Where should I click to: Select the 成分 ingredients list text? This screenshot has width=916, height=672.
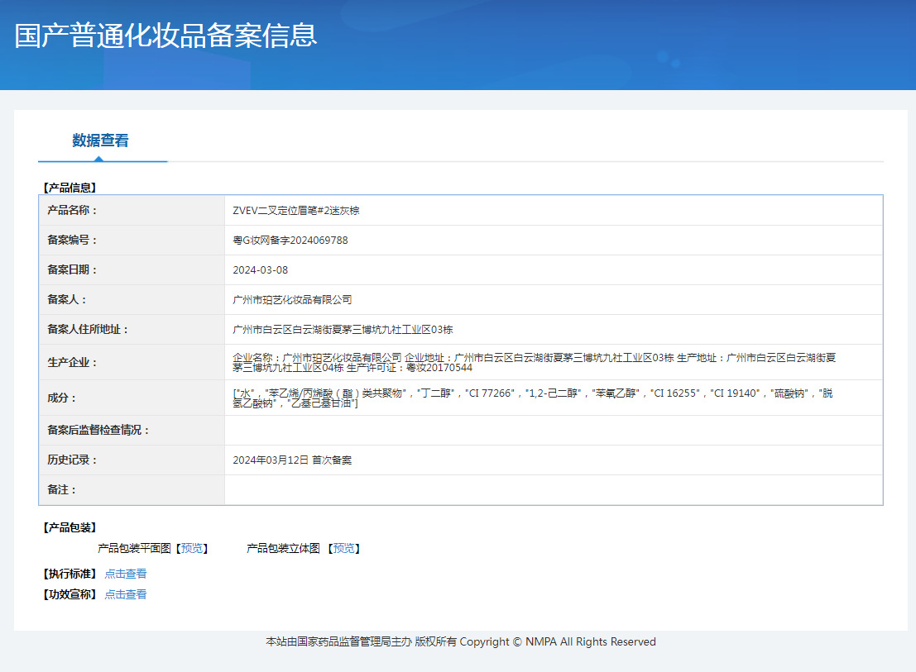point(534,398)
